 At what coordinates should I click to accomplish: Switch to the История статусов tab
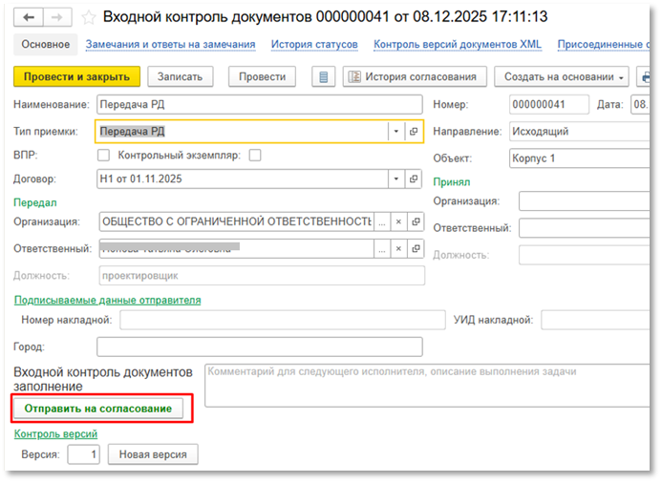(314, 45)
